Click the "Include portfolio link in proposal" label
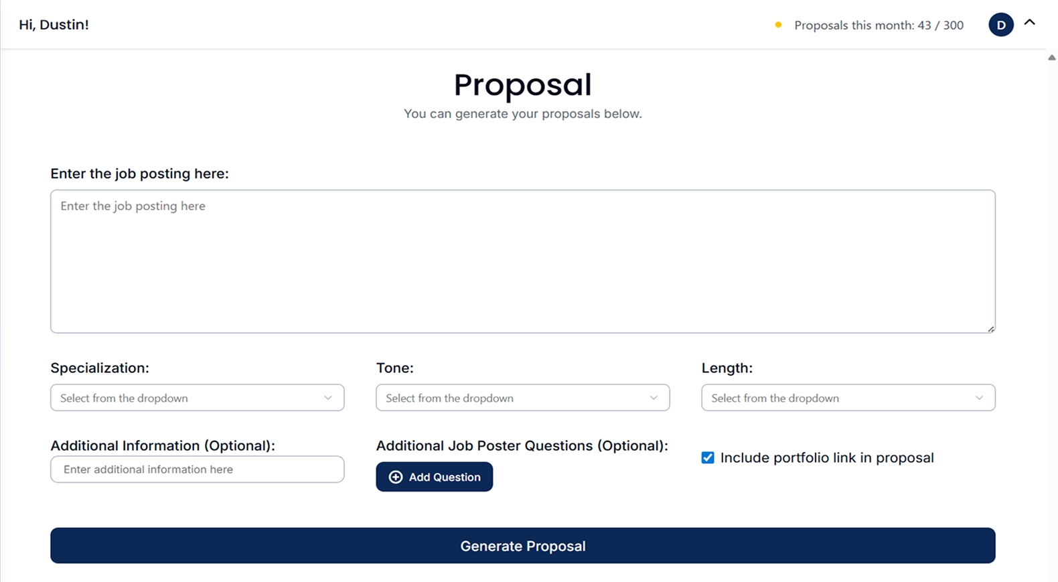Screen dimensions: 1058x582 tap(826, 458)
